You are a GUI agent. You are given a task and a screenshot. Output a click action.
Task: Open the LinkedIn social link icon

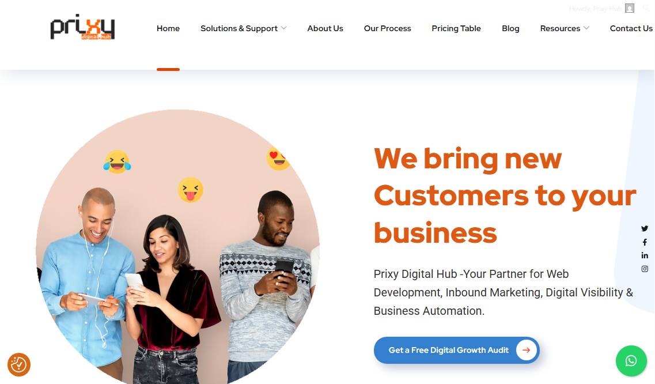[x=645, y=255]
